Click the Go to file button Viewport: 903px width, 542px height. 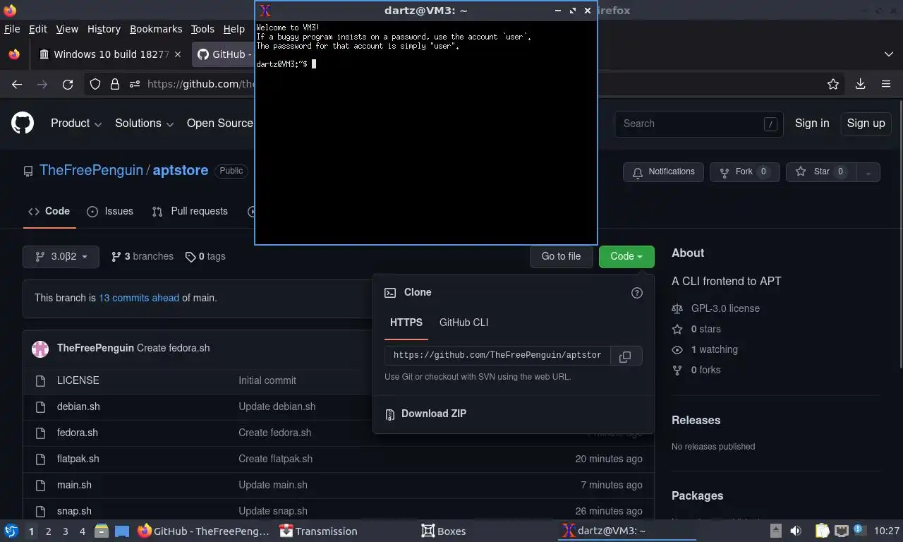pos(561,257)
